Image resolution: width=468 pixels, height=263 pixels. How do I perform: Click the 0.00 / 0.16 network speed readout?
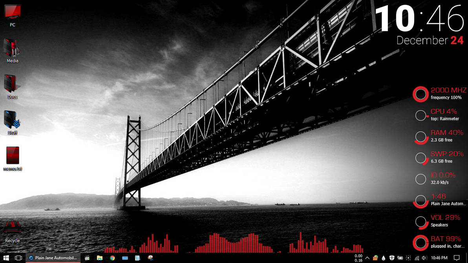[358, 258]
